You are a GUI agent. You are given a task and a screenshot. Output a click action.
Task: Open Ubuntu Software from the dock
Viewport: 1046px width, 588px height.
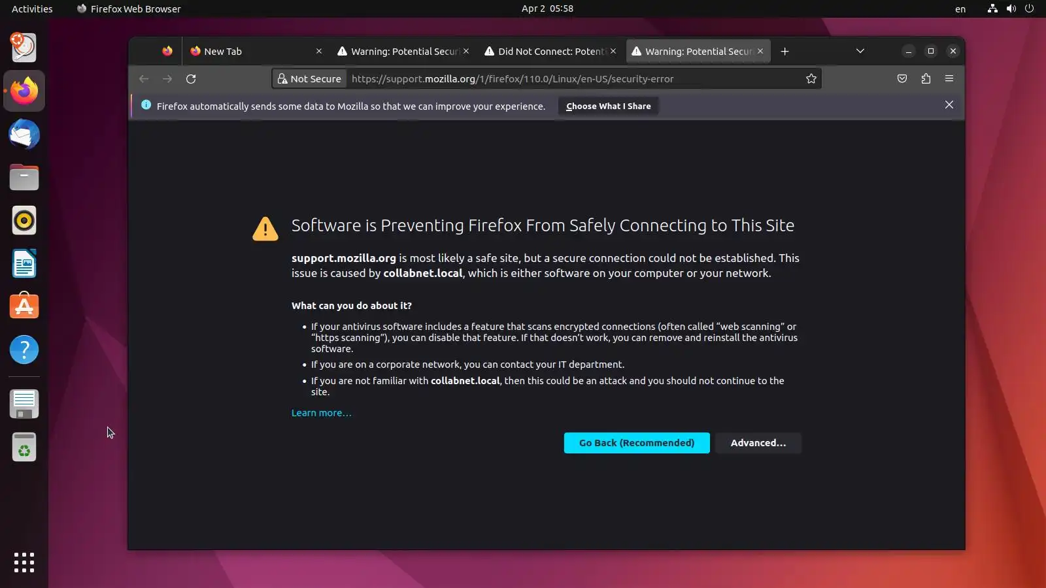(x=24, y=306)
